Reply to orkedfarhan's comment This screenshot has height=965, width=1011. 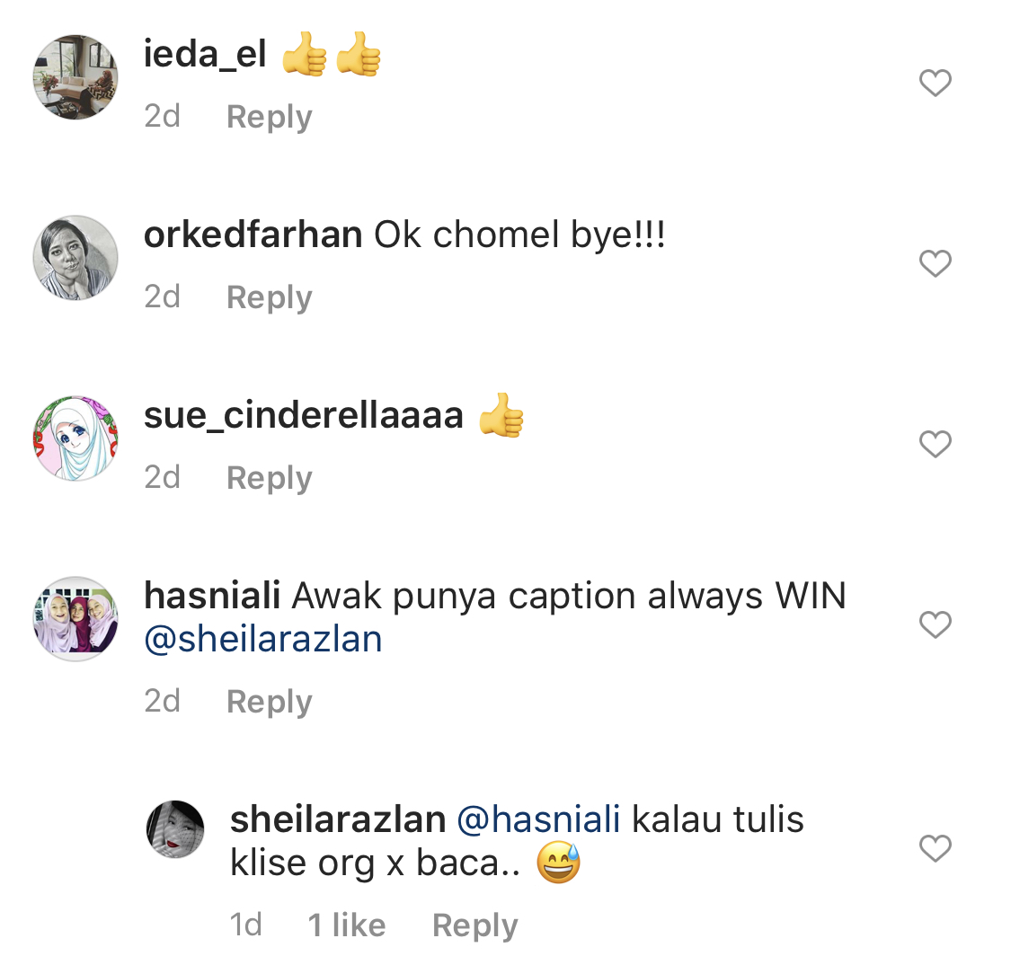click(269, 297)
